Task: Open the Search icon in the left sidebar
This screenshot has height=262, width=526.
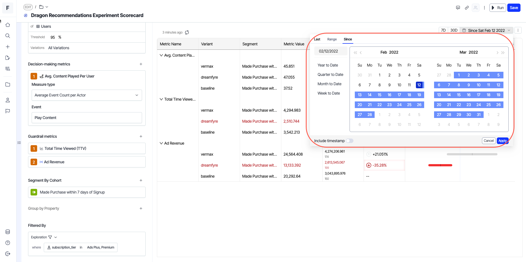Action: tap(8, 36)
